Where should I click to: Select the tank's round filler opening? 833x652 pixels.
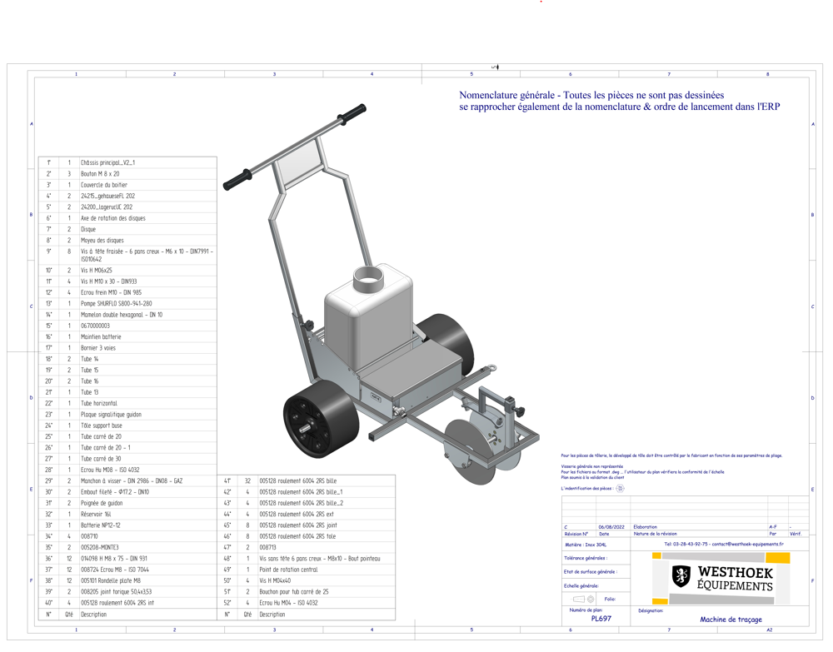click(x=366, y=277)
